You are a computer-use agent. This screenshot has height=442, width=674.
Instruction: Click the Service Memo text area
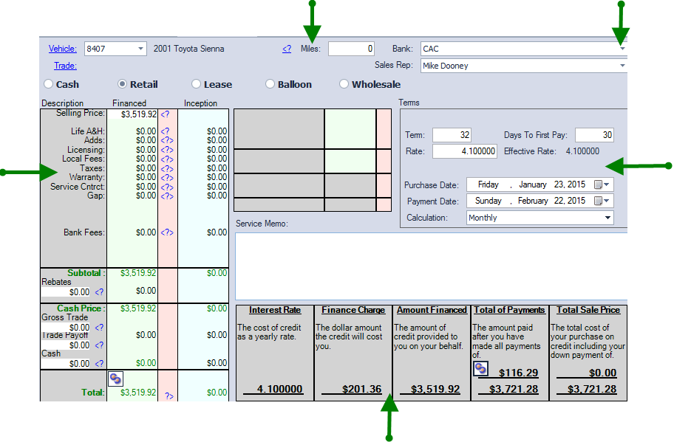tap(431, 266)
